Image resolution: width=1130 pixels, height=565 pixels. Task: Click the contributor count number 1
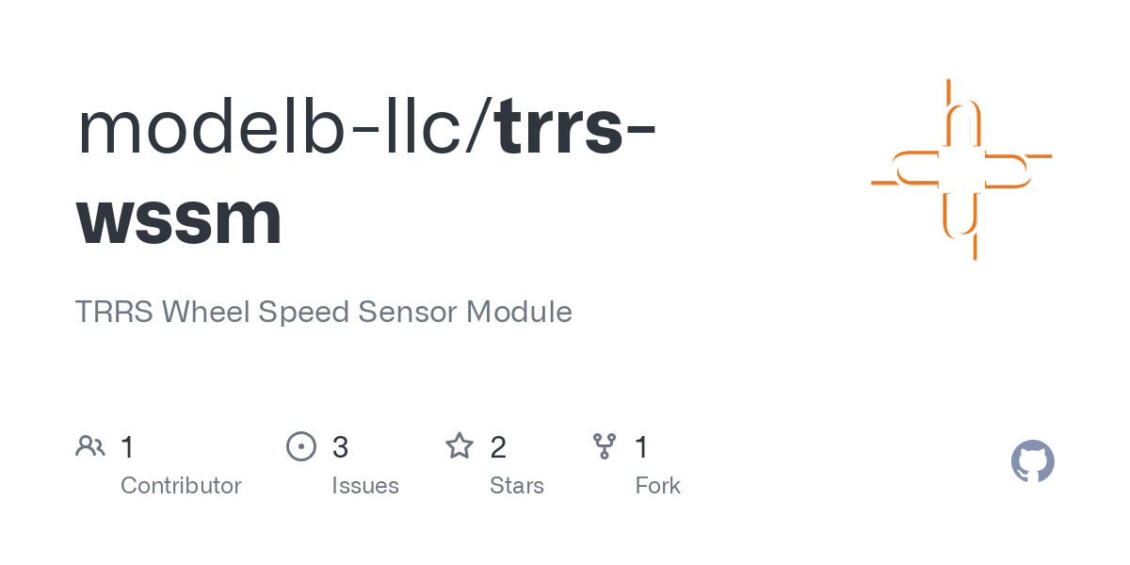tap(128, 447)
